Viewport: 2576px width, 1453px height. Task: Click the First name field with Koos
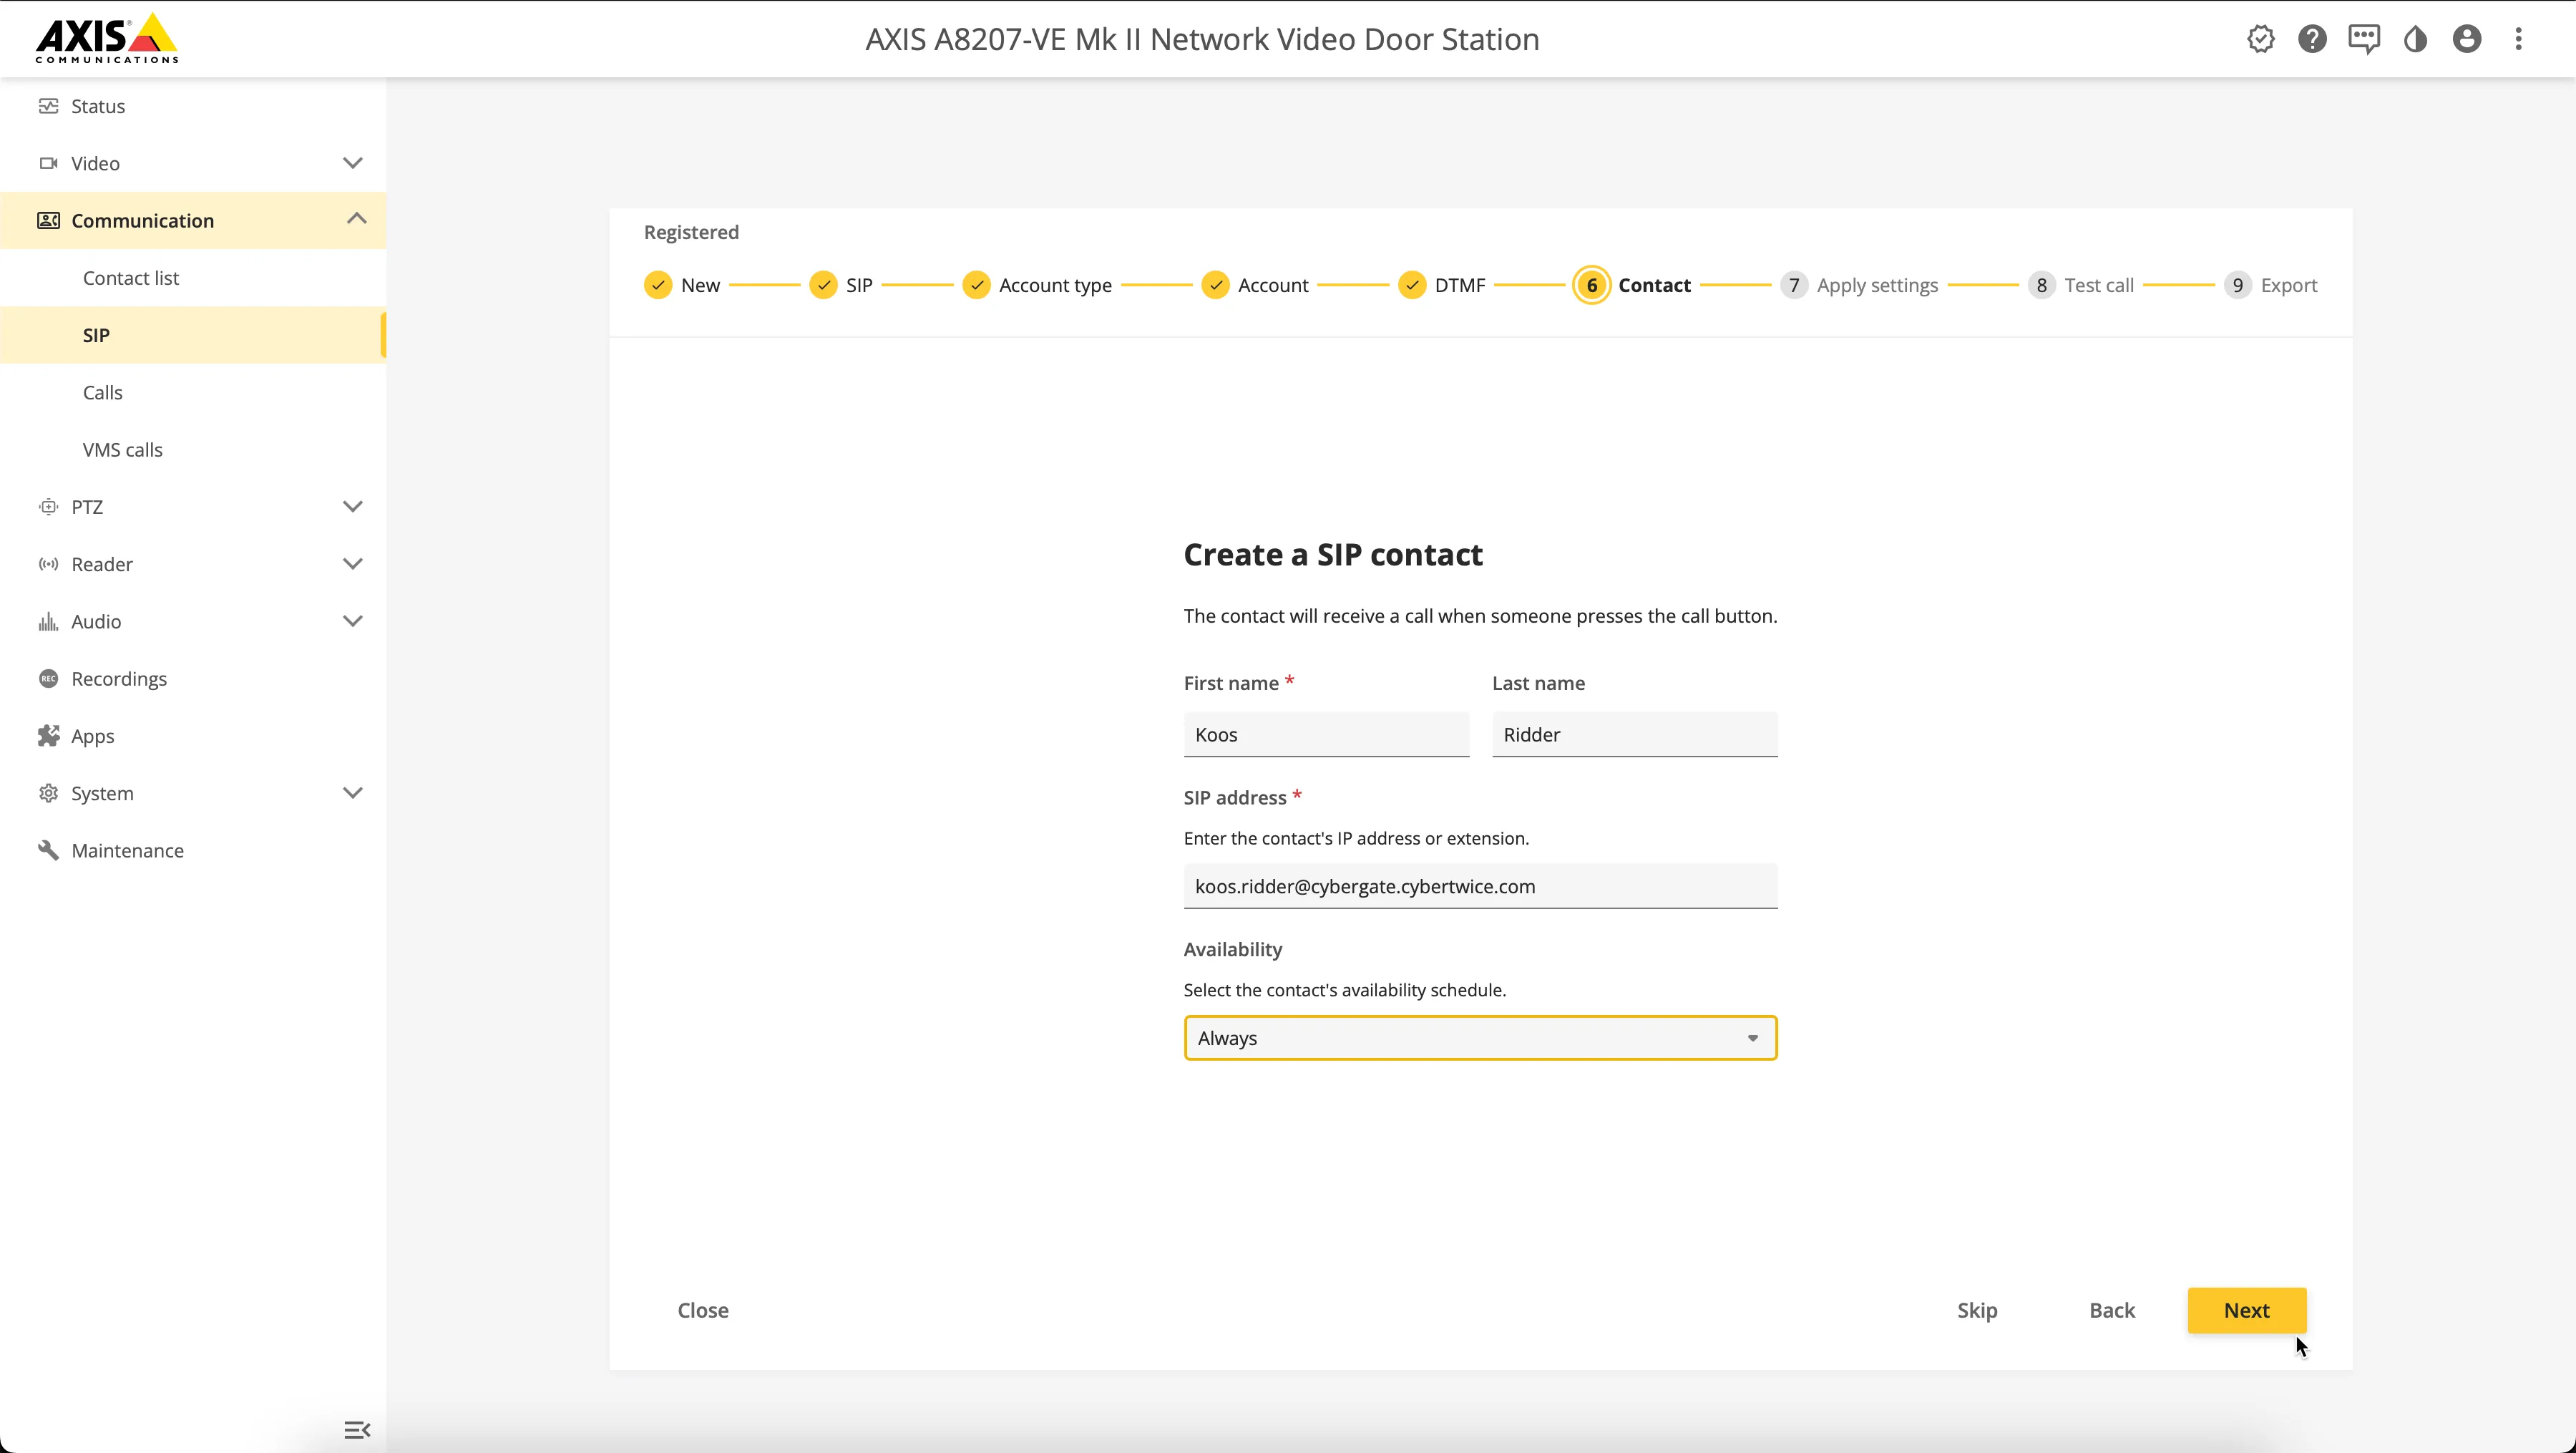(1326, 735)
